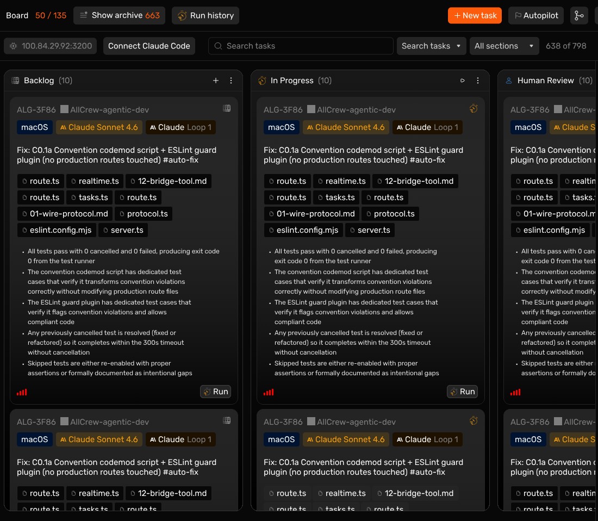The height and width of the screenshot is (521, 598).
Task: Open the Search tasks dropdown
Action: (x=431, y=46)
